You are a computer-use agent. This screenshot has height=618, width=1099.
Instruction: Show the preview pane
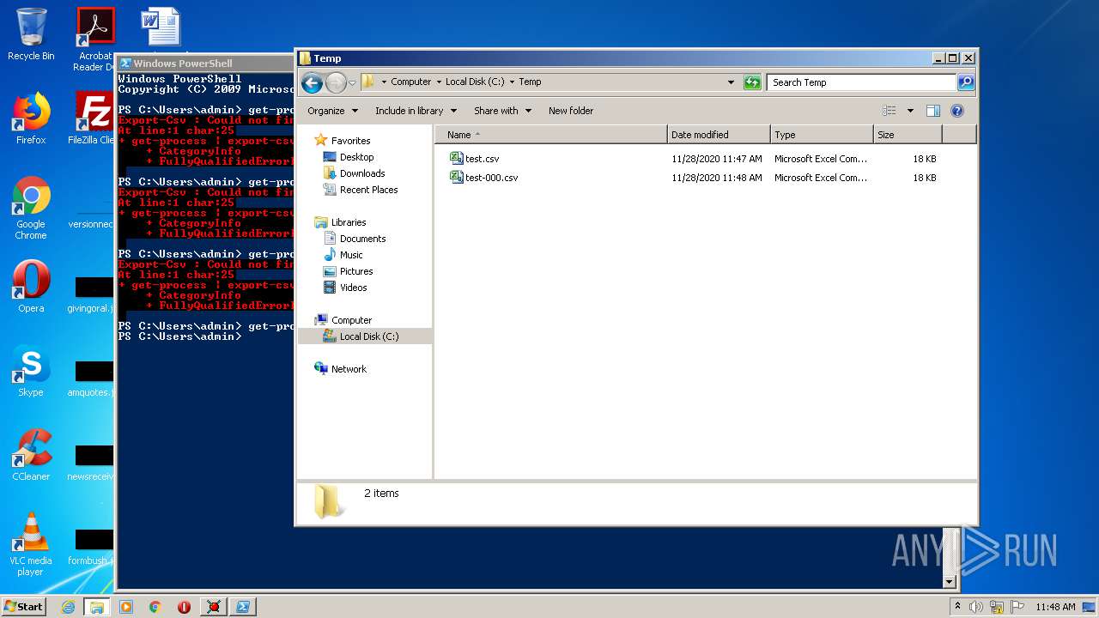tap(933, 111)
